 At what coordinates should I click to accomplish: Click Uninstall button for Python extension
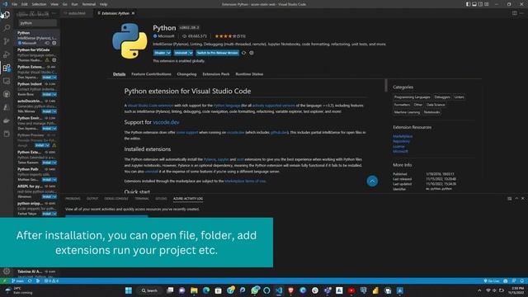tap(181, 53)
